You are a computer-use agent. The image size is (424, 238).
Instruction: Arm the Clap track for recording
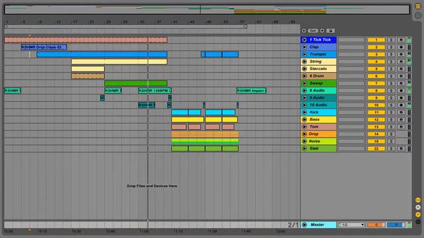point(401,47)
